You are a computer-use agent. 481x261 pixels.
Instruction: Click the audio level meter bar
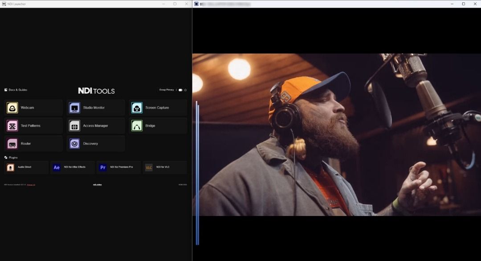[x=197, y=174]
